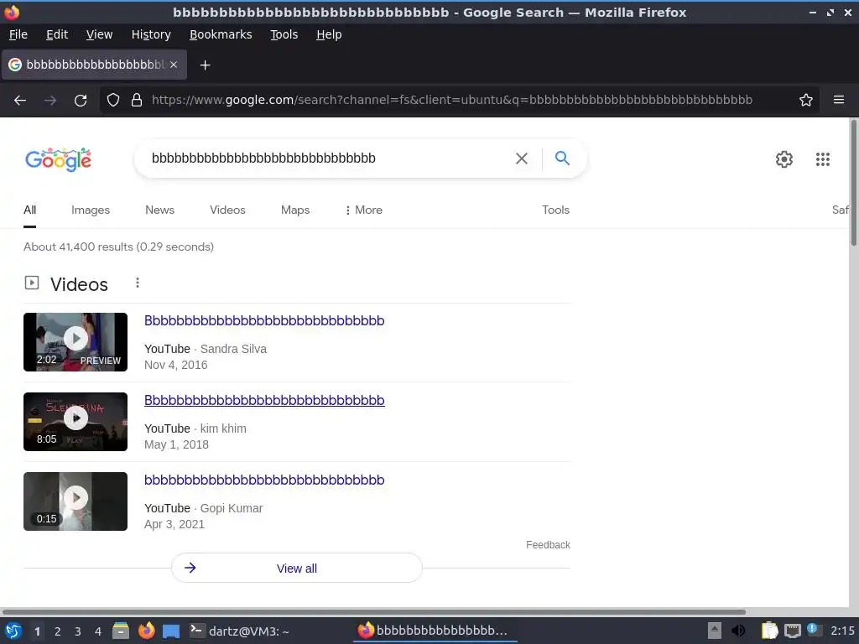
Task: Open the network tray icon
Action: tap(792, 631)
